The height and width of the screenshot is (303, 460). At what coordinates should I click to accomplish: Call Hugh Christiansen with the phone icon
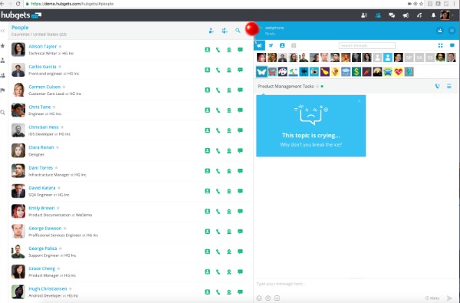click(218, 291)
